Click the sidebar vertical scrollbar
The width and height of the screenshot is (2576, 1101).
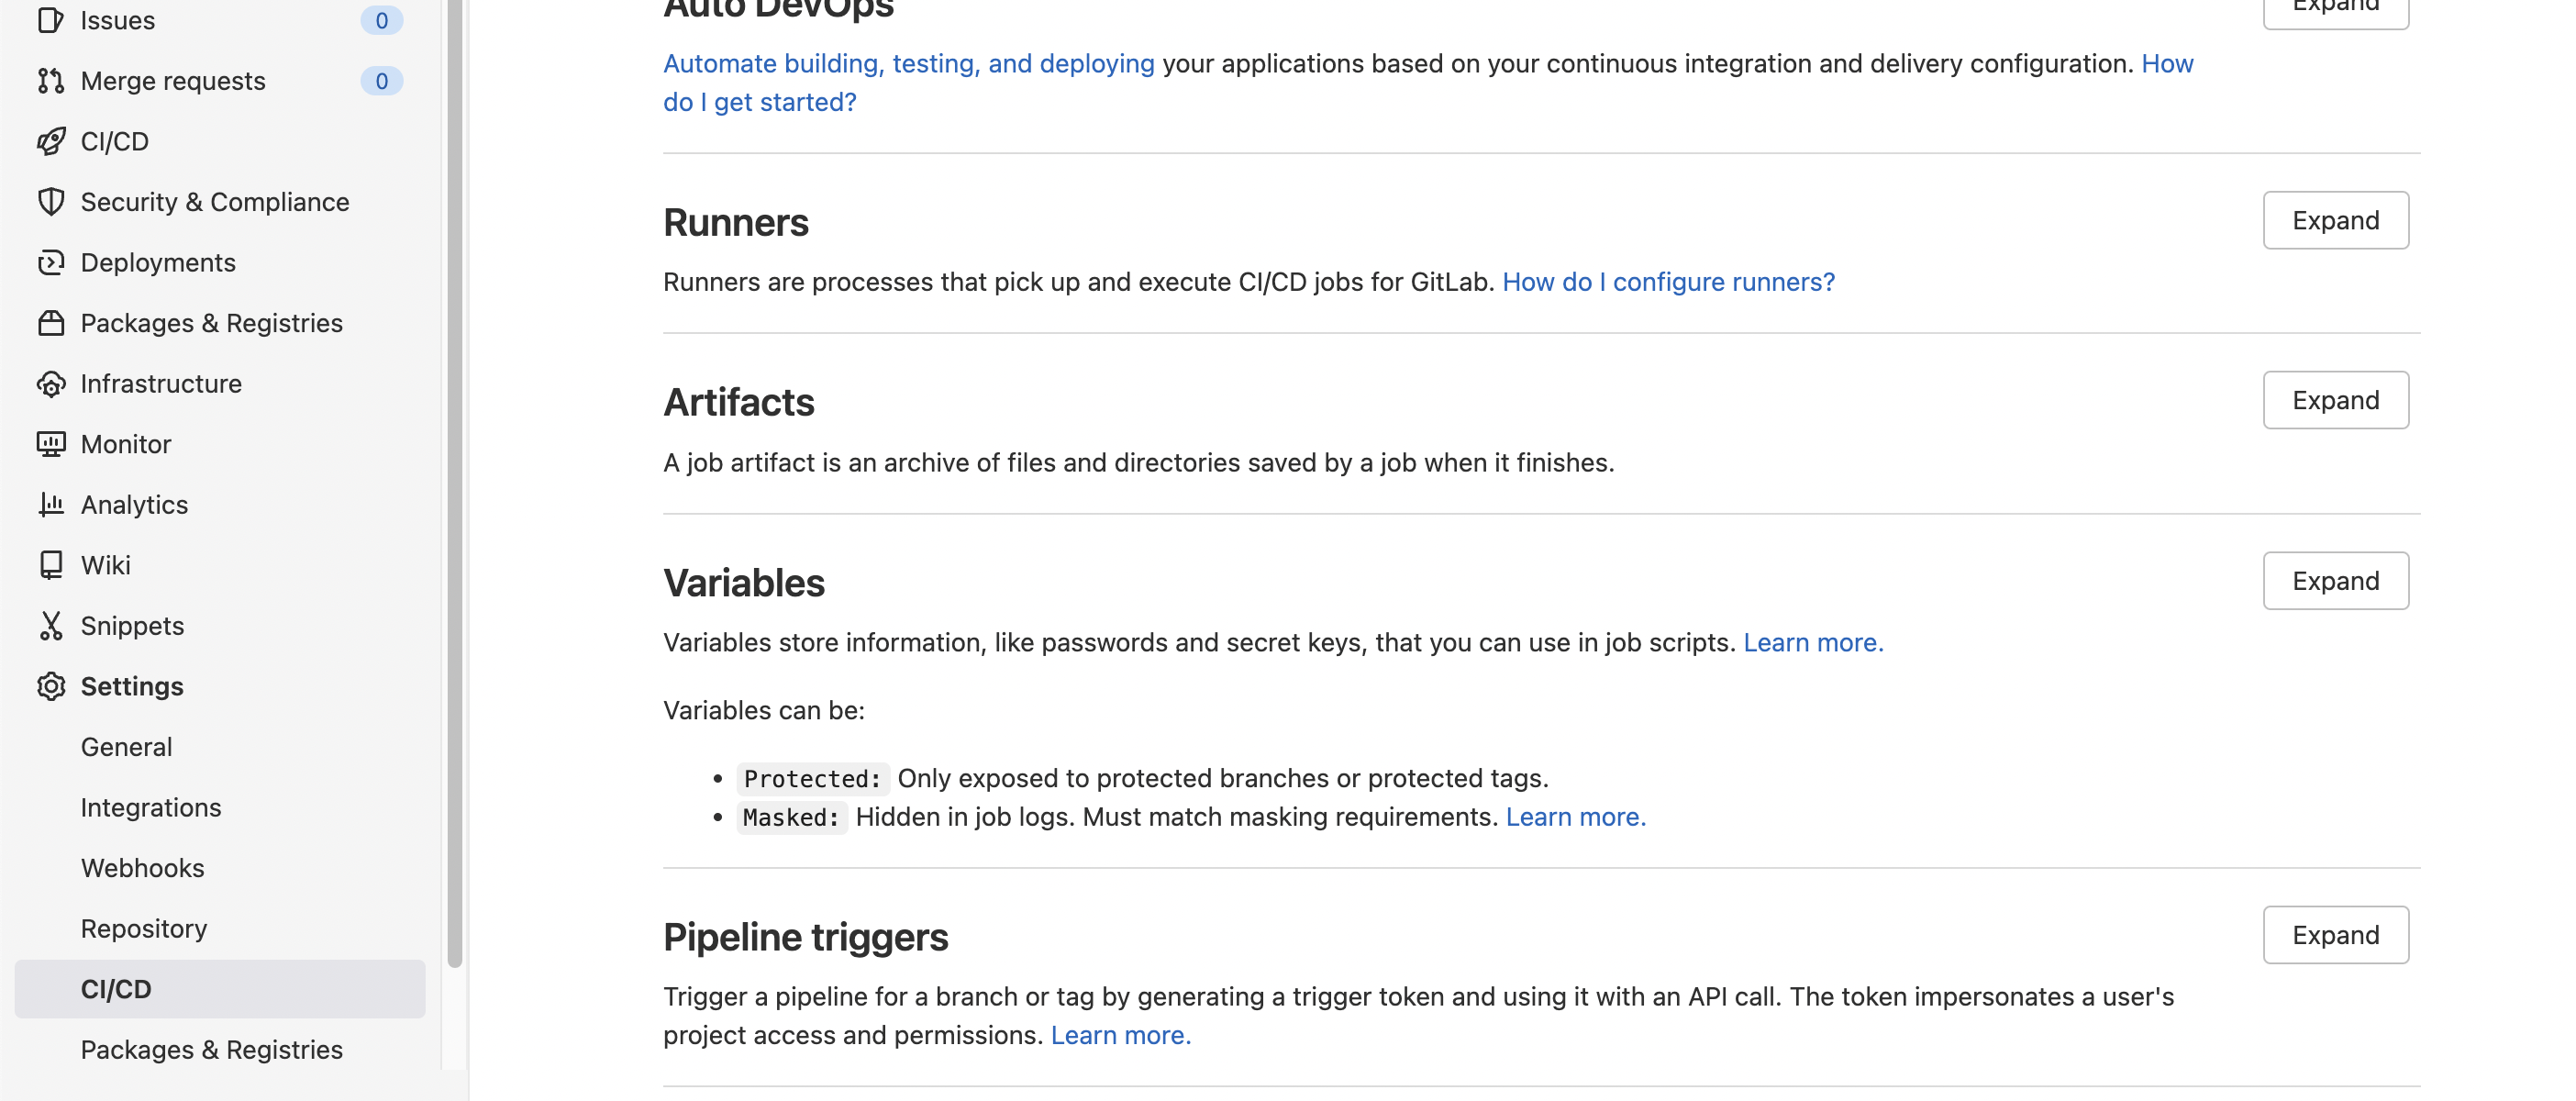coord(455,484)
